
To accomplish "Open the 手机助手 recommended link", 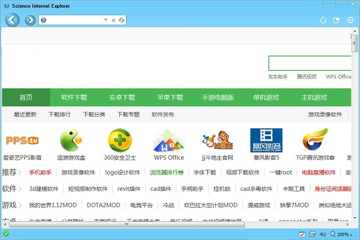I will [40, 172].
